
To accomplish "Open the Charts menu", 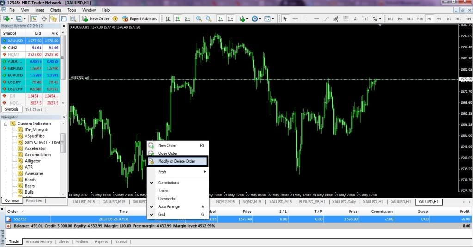I will 55,10.
